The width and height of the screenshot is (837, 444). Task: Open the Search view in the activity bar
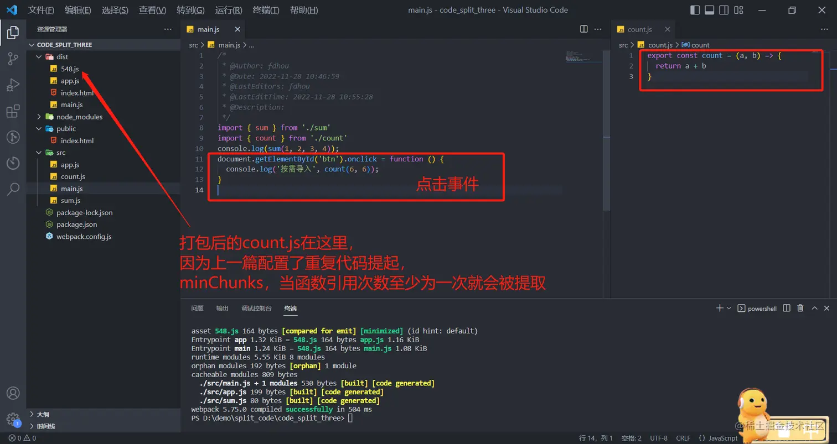(x=13, y=190)
